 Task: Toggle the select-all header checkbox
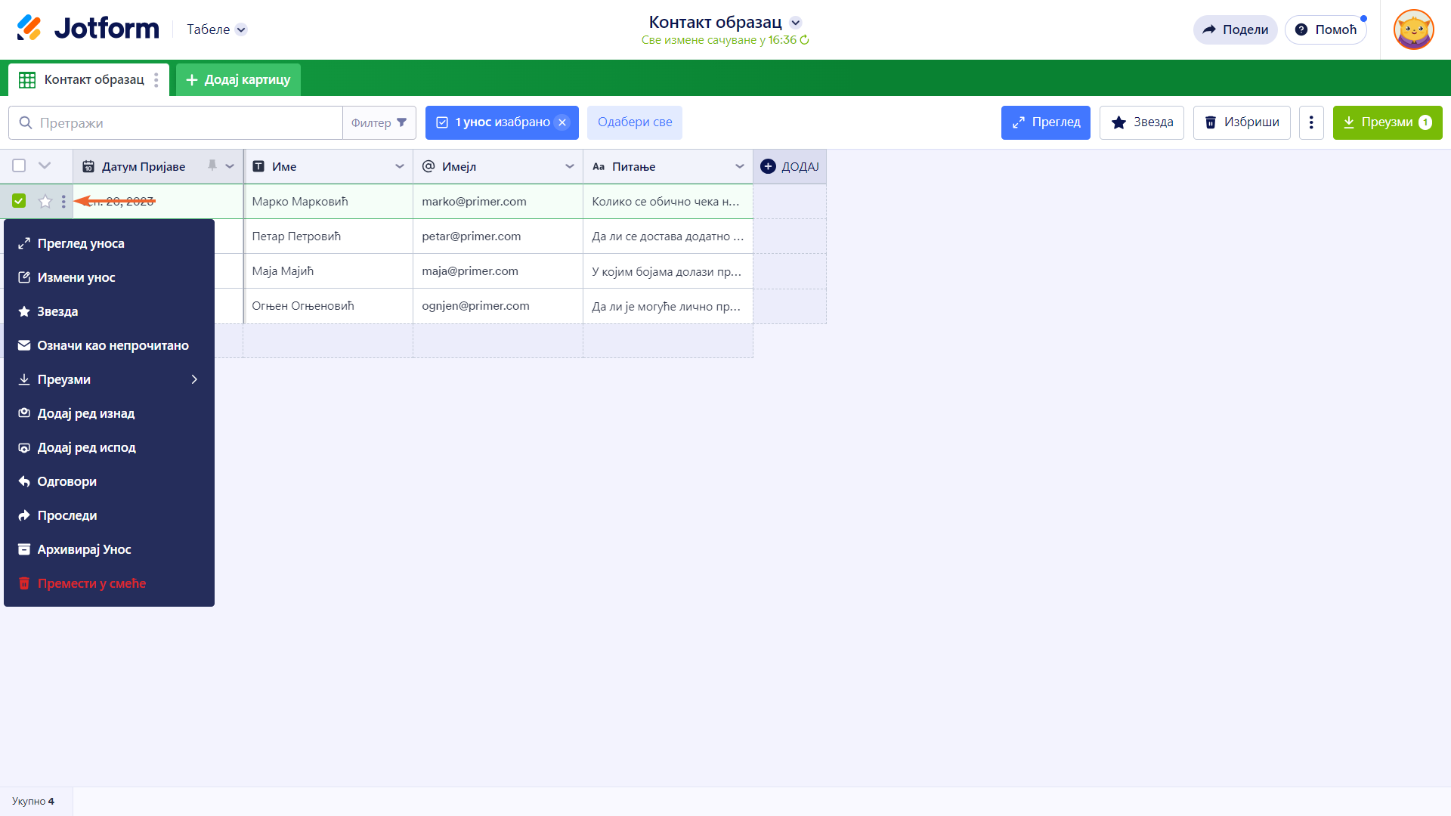[x=19, y=165]
